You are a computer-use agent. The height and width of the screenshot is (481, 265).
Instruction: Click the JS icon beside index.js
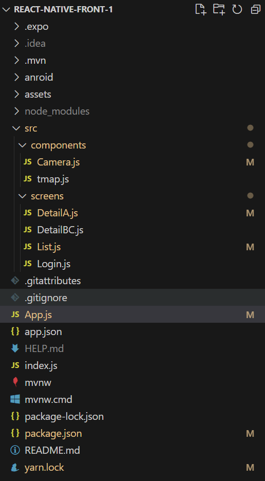coord(15,365)
